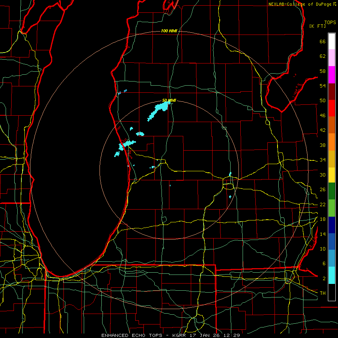Click the TH legend label
Screen dimensions: 338x338
(x=323, y=293)
